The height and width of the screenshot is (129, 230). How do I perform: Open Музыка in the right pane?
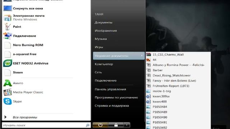pyautogui.click(x=101, y=39)
